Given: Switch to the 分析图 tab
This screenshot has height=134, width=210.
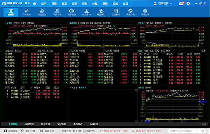Looking at the screenshot, I should 148,88.
